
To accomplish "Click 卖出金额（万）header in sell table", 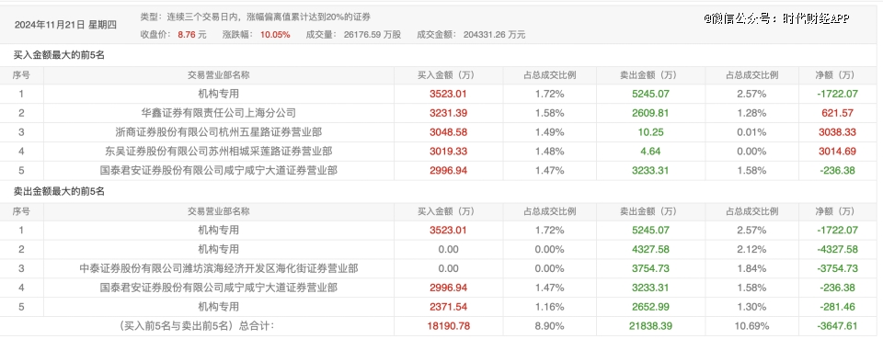I will (648, 211).
